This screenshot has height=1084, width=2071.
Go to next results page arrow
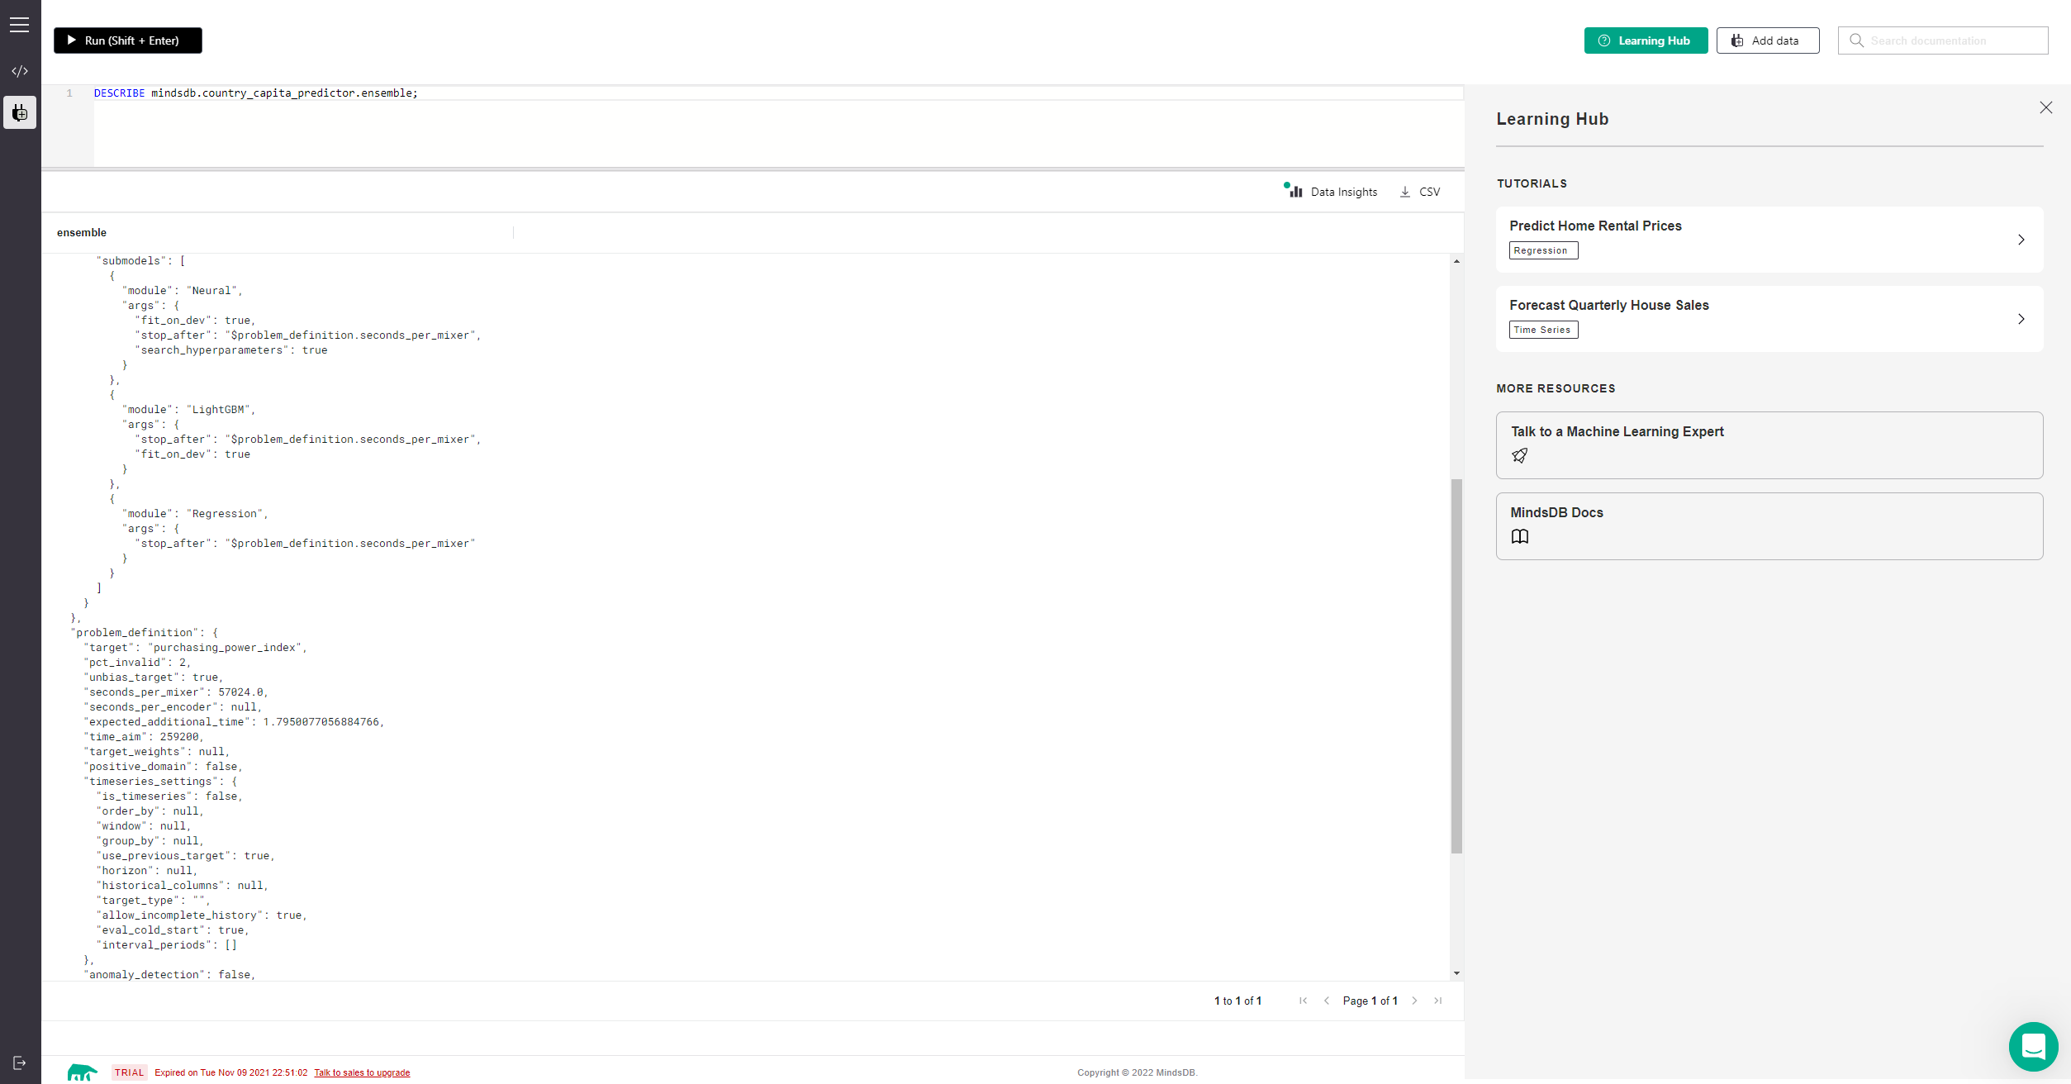1414,1001
